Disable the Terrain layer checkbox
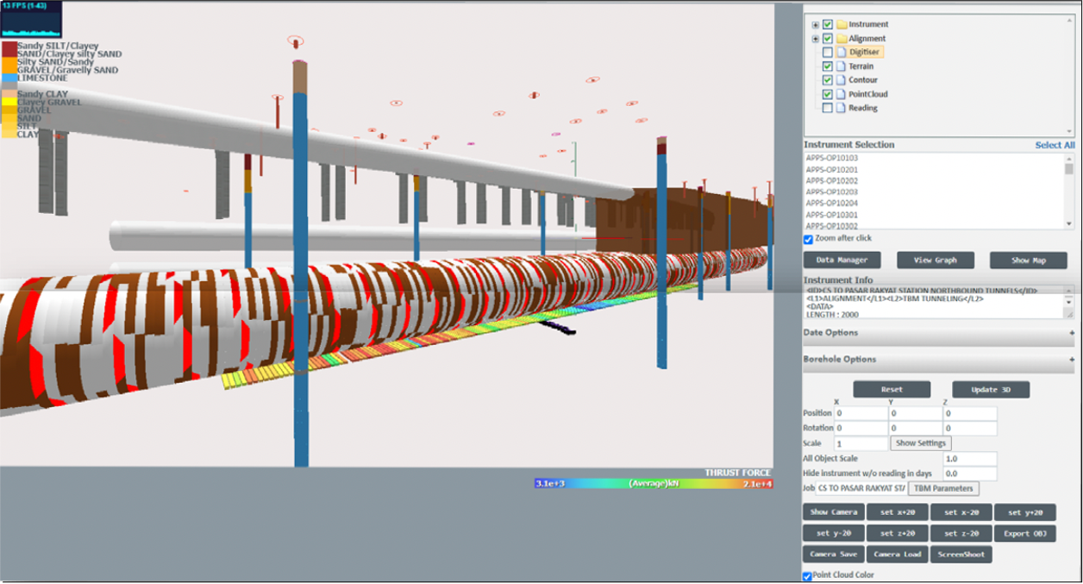Image resolution: width=1083 pixels, height=584 pixels. pos(828,66)
